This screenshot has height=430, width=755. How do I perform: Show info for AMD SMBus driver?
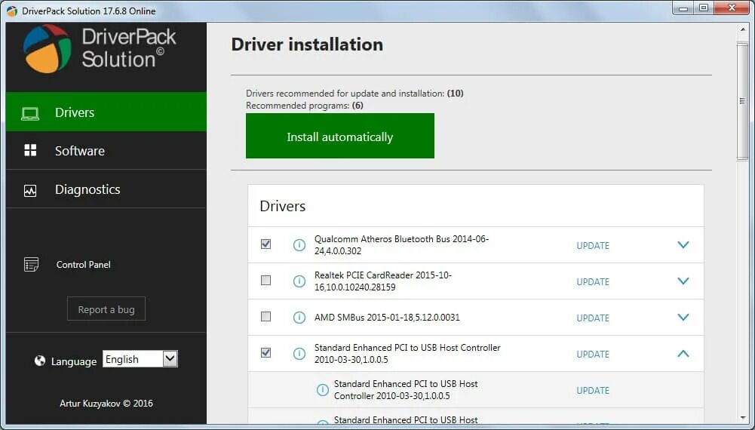[x=299, y=318]
